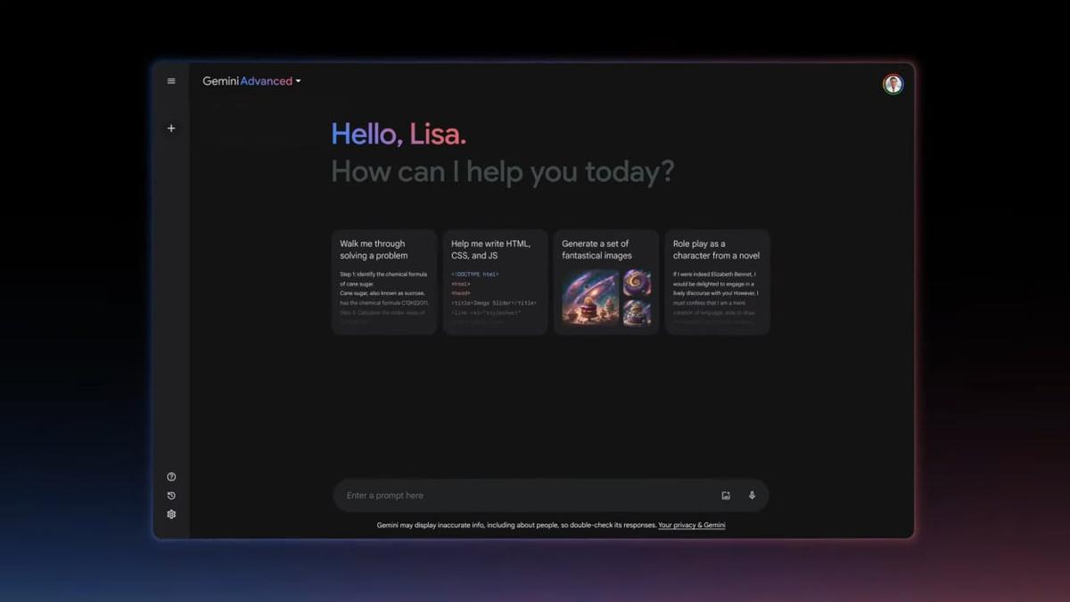Click the Gemini may display inaccurate info disclaimer
Image resolution: width=1070 pixels, height=602 pixels.
coord(516,525)
